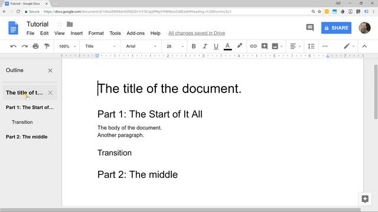Open the comments history icon
This screenshot has height=212, width=378.
(x=309, y=28)
